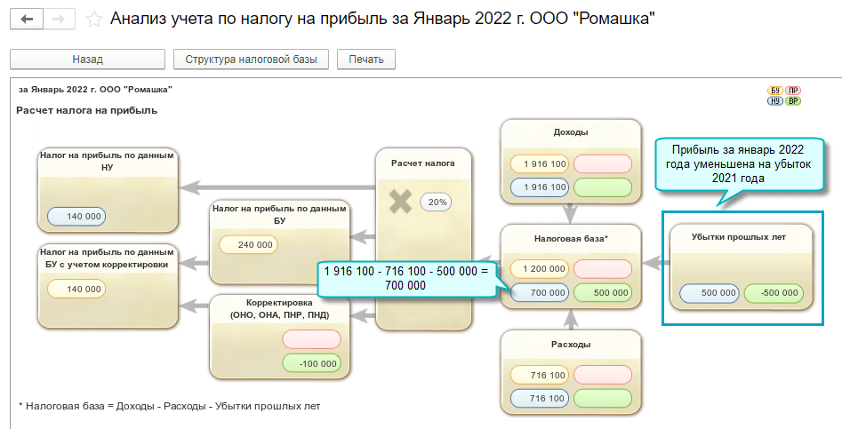842x429 pixels.
Task: Click 140 000 in Налог на прибыль по данным НУ
Action: coord(76,216)
